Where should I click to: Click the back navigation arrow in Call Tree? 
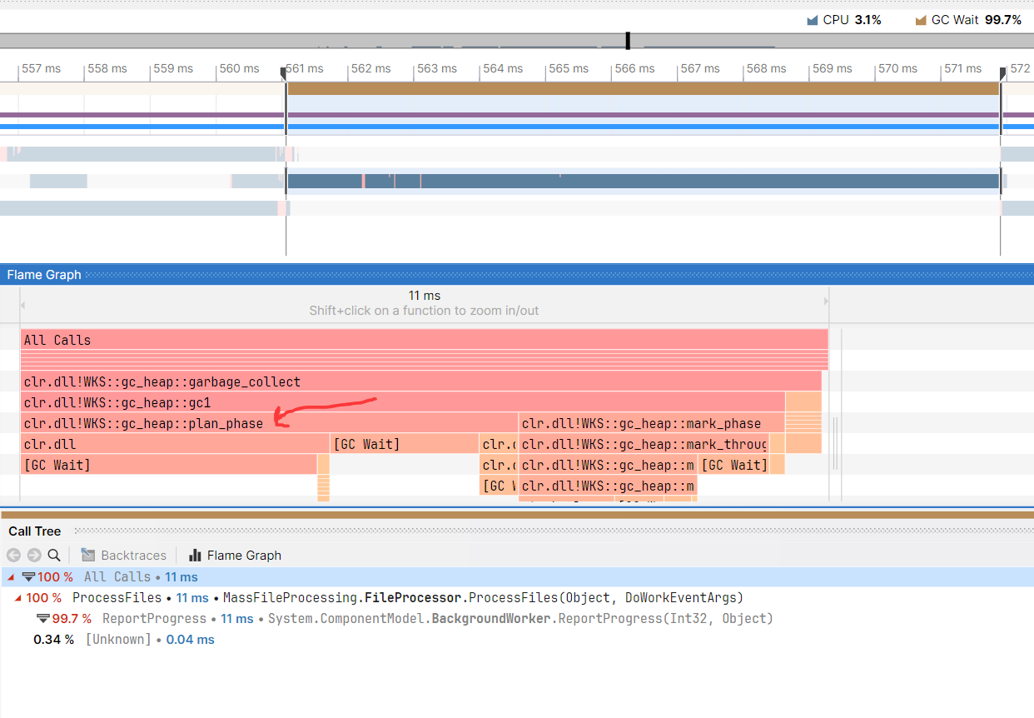coord(13,556)
